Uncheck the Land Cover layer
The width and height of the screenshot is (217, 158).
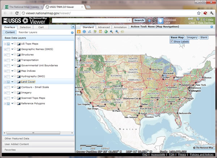8,82
